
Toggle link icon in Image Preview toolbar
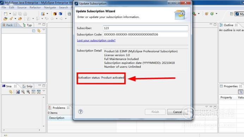[x=11, y=92]
